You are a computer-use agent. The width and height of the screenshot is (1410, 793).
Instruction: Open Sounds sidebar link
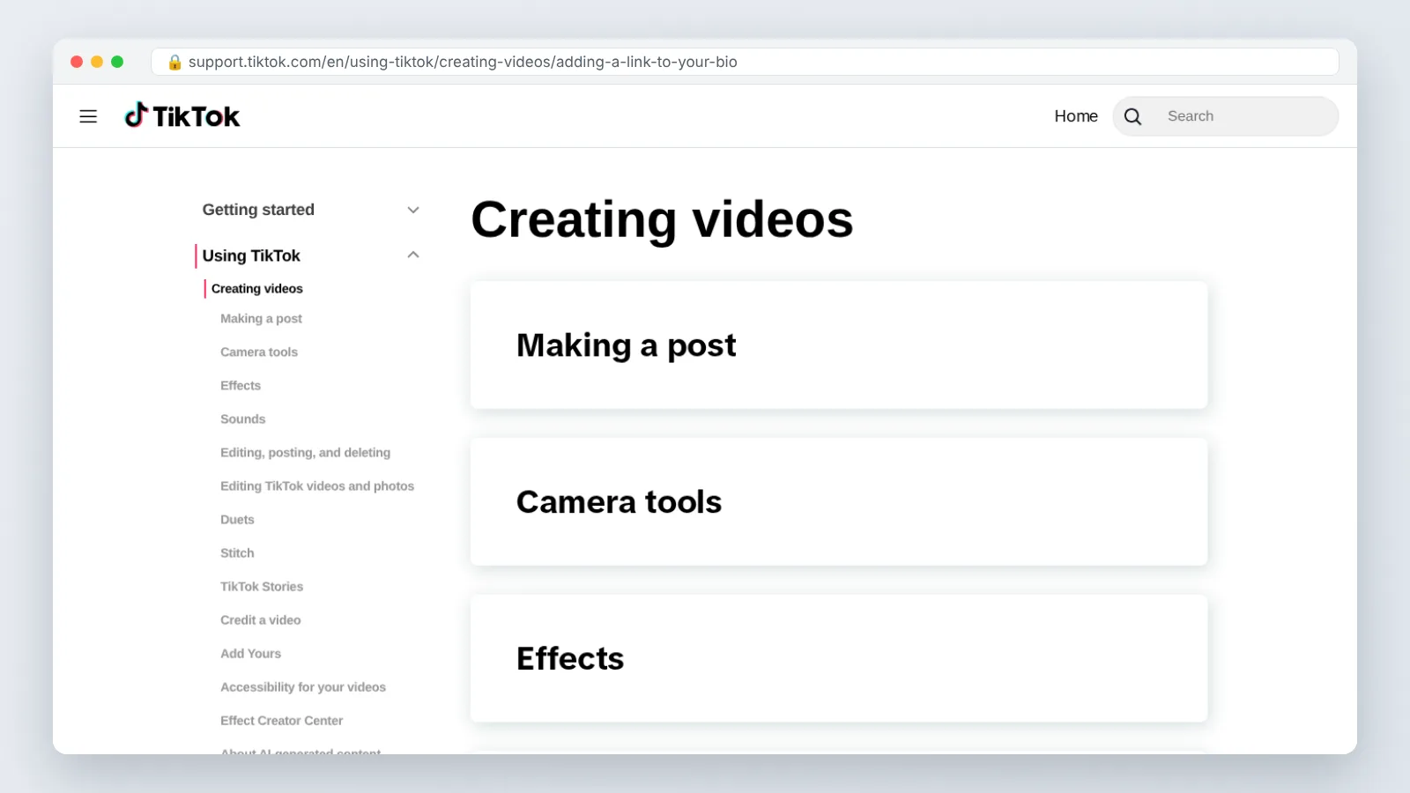coord(242,419)
